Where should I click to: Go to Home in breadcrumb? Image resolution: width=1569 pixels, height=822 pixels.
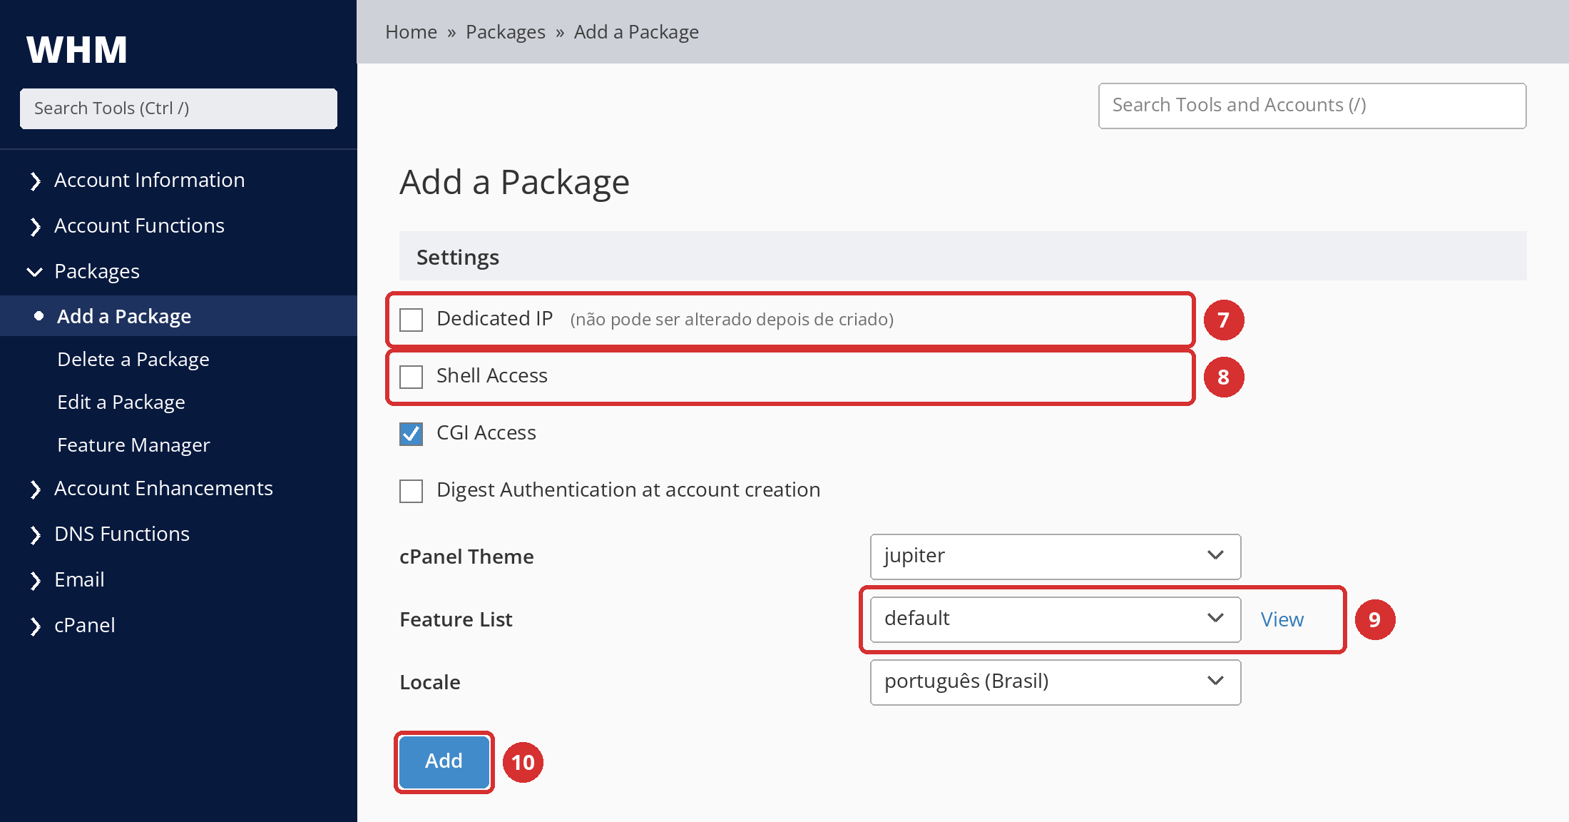click(411, 32)
